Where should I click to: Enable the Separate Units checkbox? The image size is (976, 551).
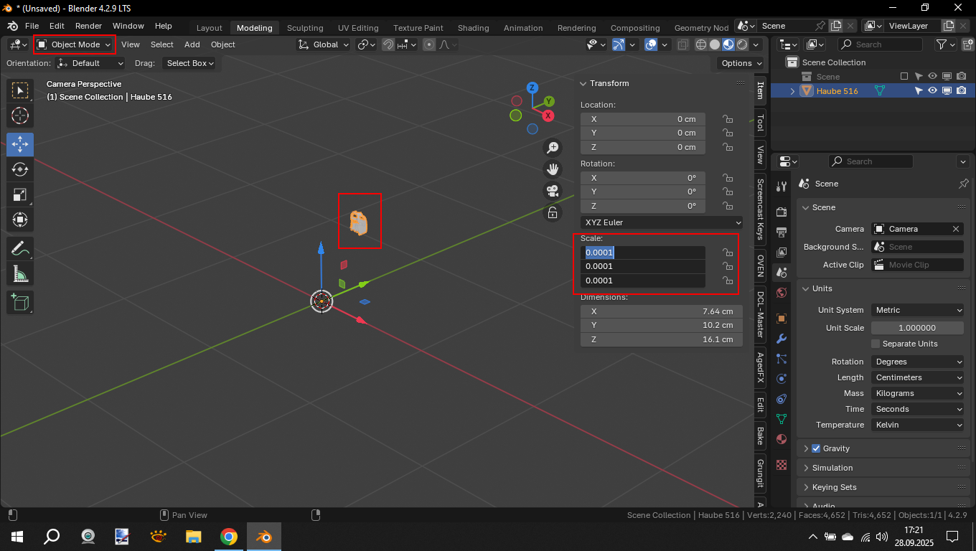(x=876, y=344)
